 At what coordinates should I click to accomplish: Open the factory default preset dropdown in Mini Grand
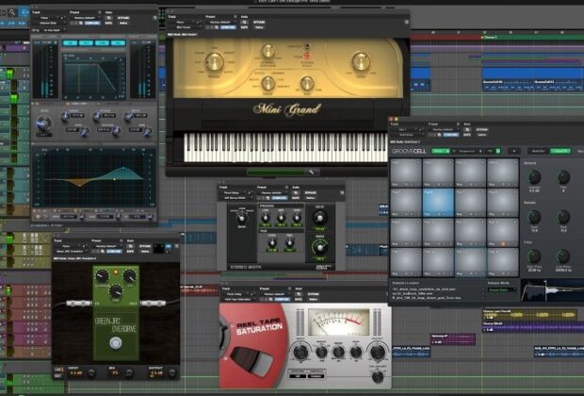(x=222, y=22)
